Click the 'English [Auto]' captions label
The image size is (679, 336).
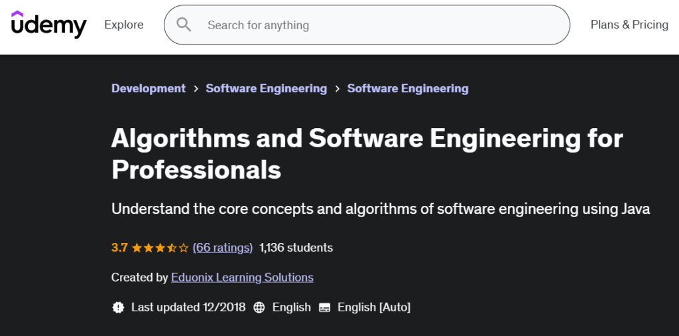[x=374, y=307]
